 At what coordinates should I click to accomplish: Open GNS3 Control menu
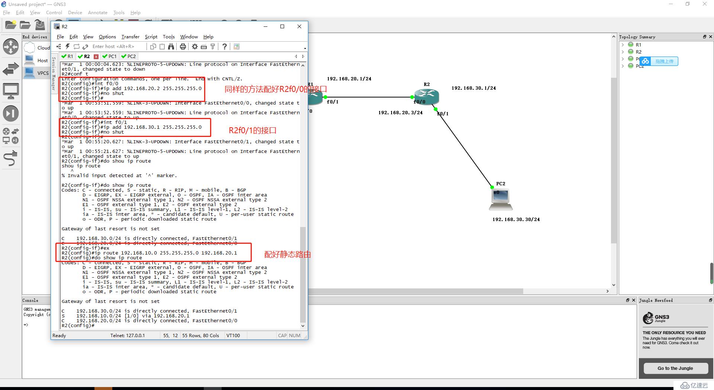[54, 13]
